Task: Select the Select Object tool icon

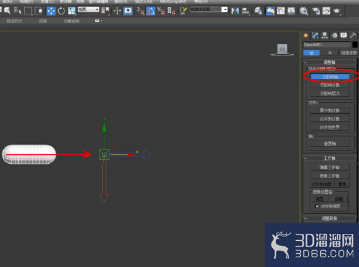Action: coord(7,11)
